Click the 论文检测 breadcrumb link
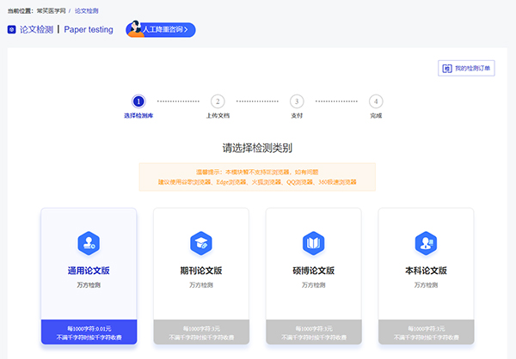Screen dimensions: 516x359 (87, 9)
